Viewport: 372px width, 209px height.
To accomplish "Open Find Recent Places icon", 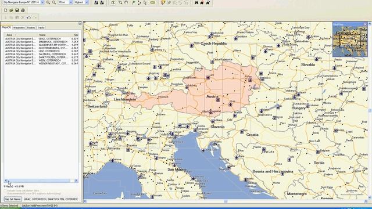I will [208, 2].
